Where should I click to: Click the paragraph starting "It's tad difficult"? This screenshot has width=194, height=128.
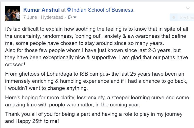pyautogui.click(x=97, y=35)
